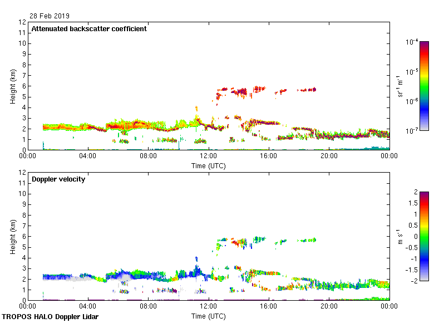Select the Attenuated backscatter coefficient plot title
Image resolution: width=434 pixels, height=323 pixels.
(x=89, y=28)
